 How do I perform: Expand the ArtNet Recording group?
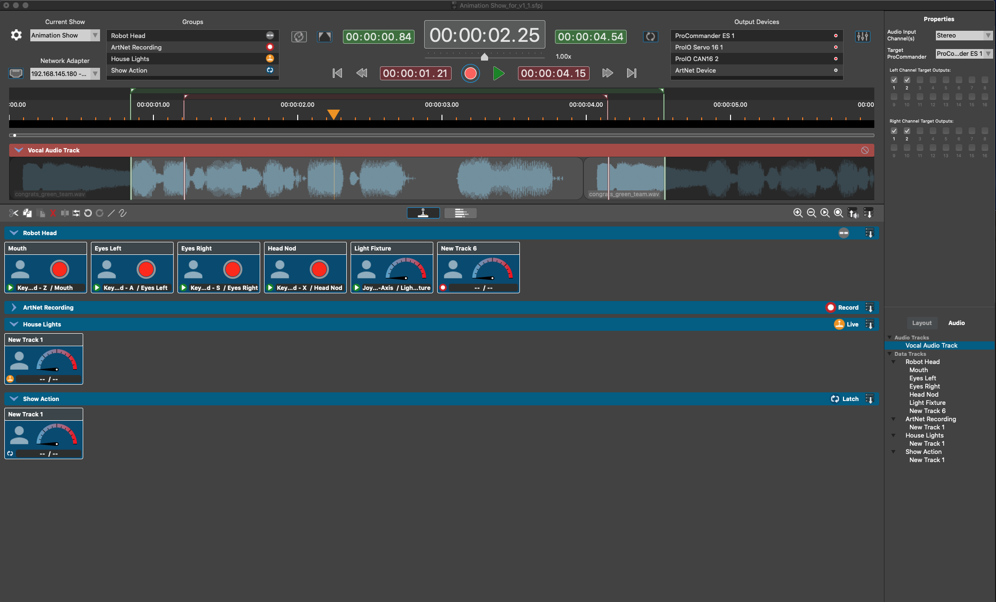(x=14, y=308)
